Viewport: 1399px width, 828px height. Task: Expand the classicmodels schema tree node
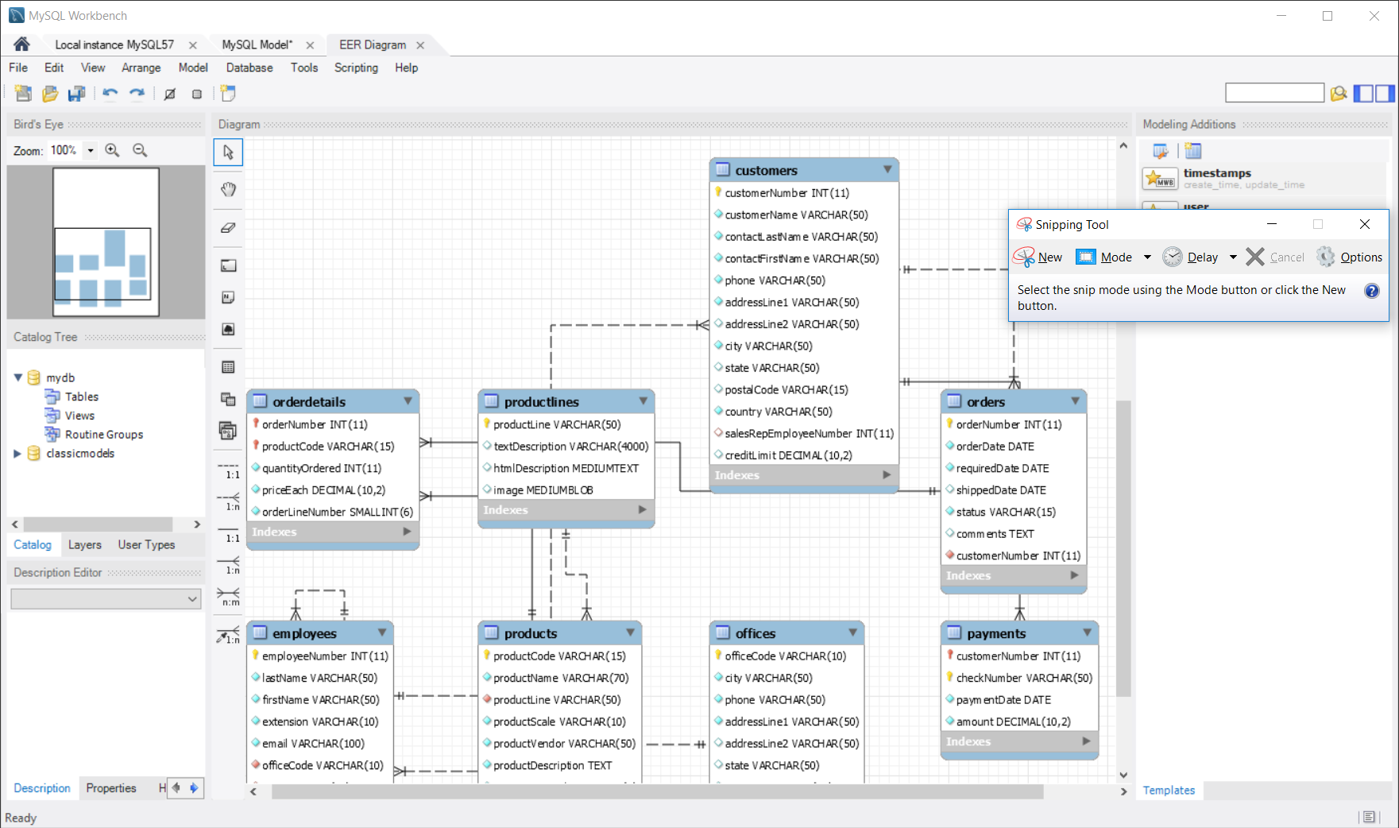pyautogui.click(x=17, y=453)
